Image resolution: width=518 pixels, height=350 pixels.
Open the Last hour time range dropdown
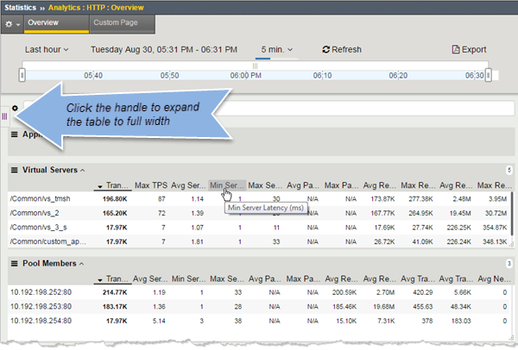47,50
